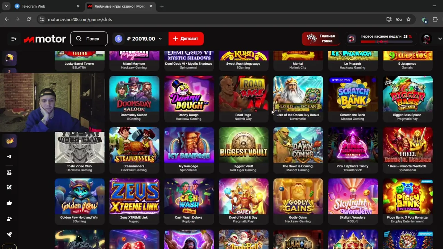Open the Biggest Vault game thumbnail
Viewport: 443px width, 249px height.
(244, 145)
